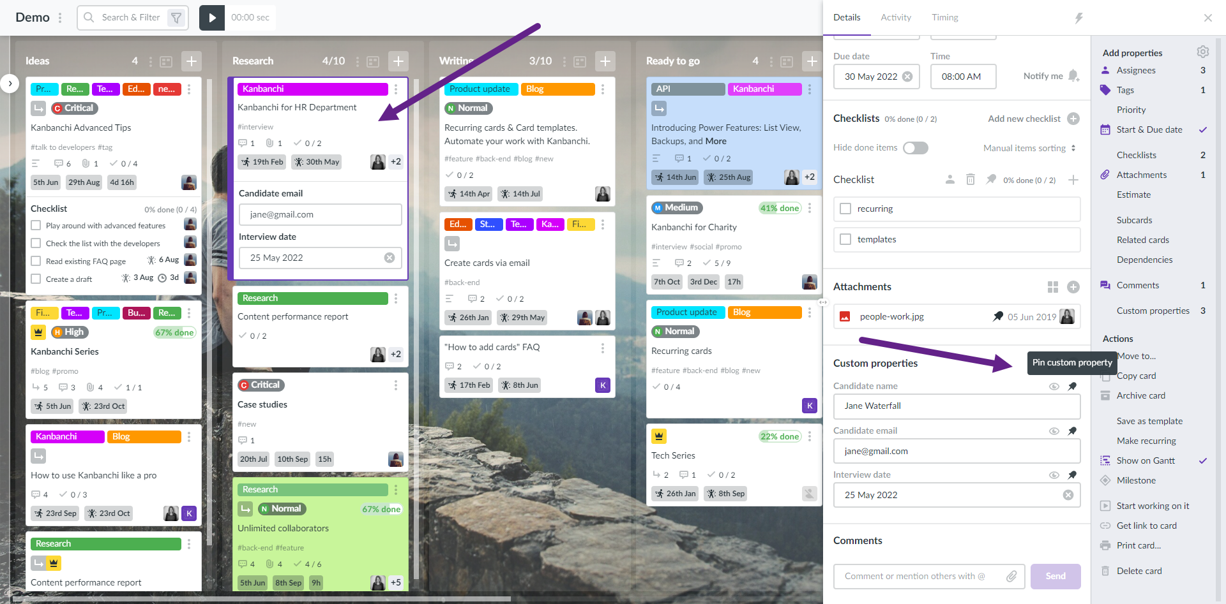The width and height of the screenshot is (1226, 604).
Task: Switch to the Timing tab
Action: tap(945, 18)
